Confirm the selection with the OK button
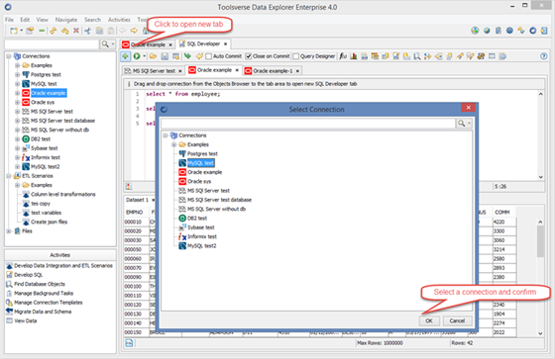Screen dimensions: 555x359 point(429,320)
